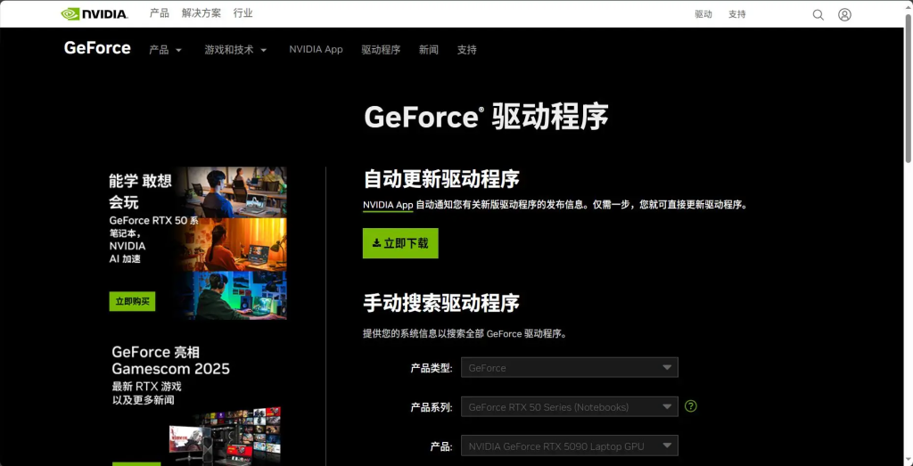
Task: Open NVIDIA App nav item
Action: coord(316,49)
